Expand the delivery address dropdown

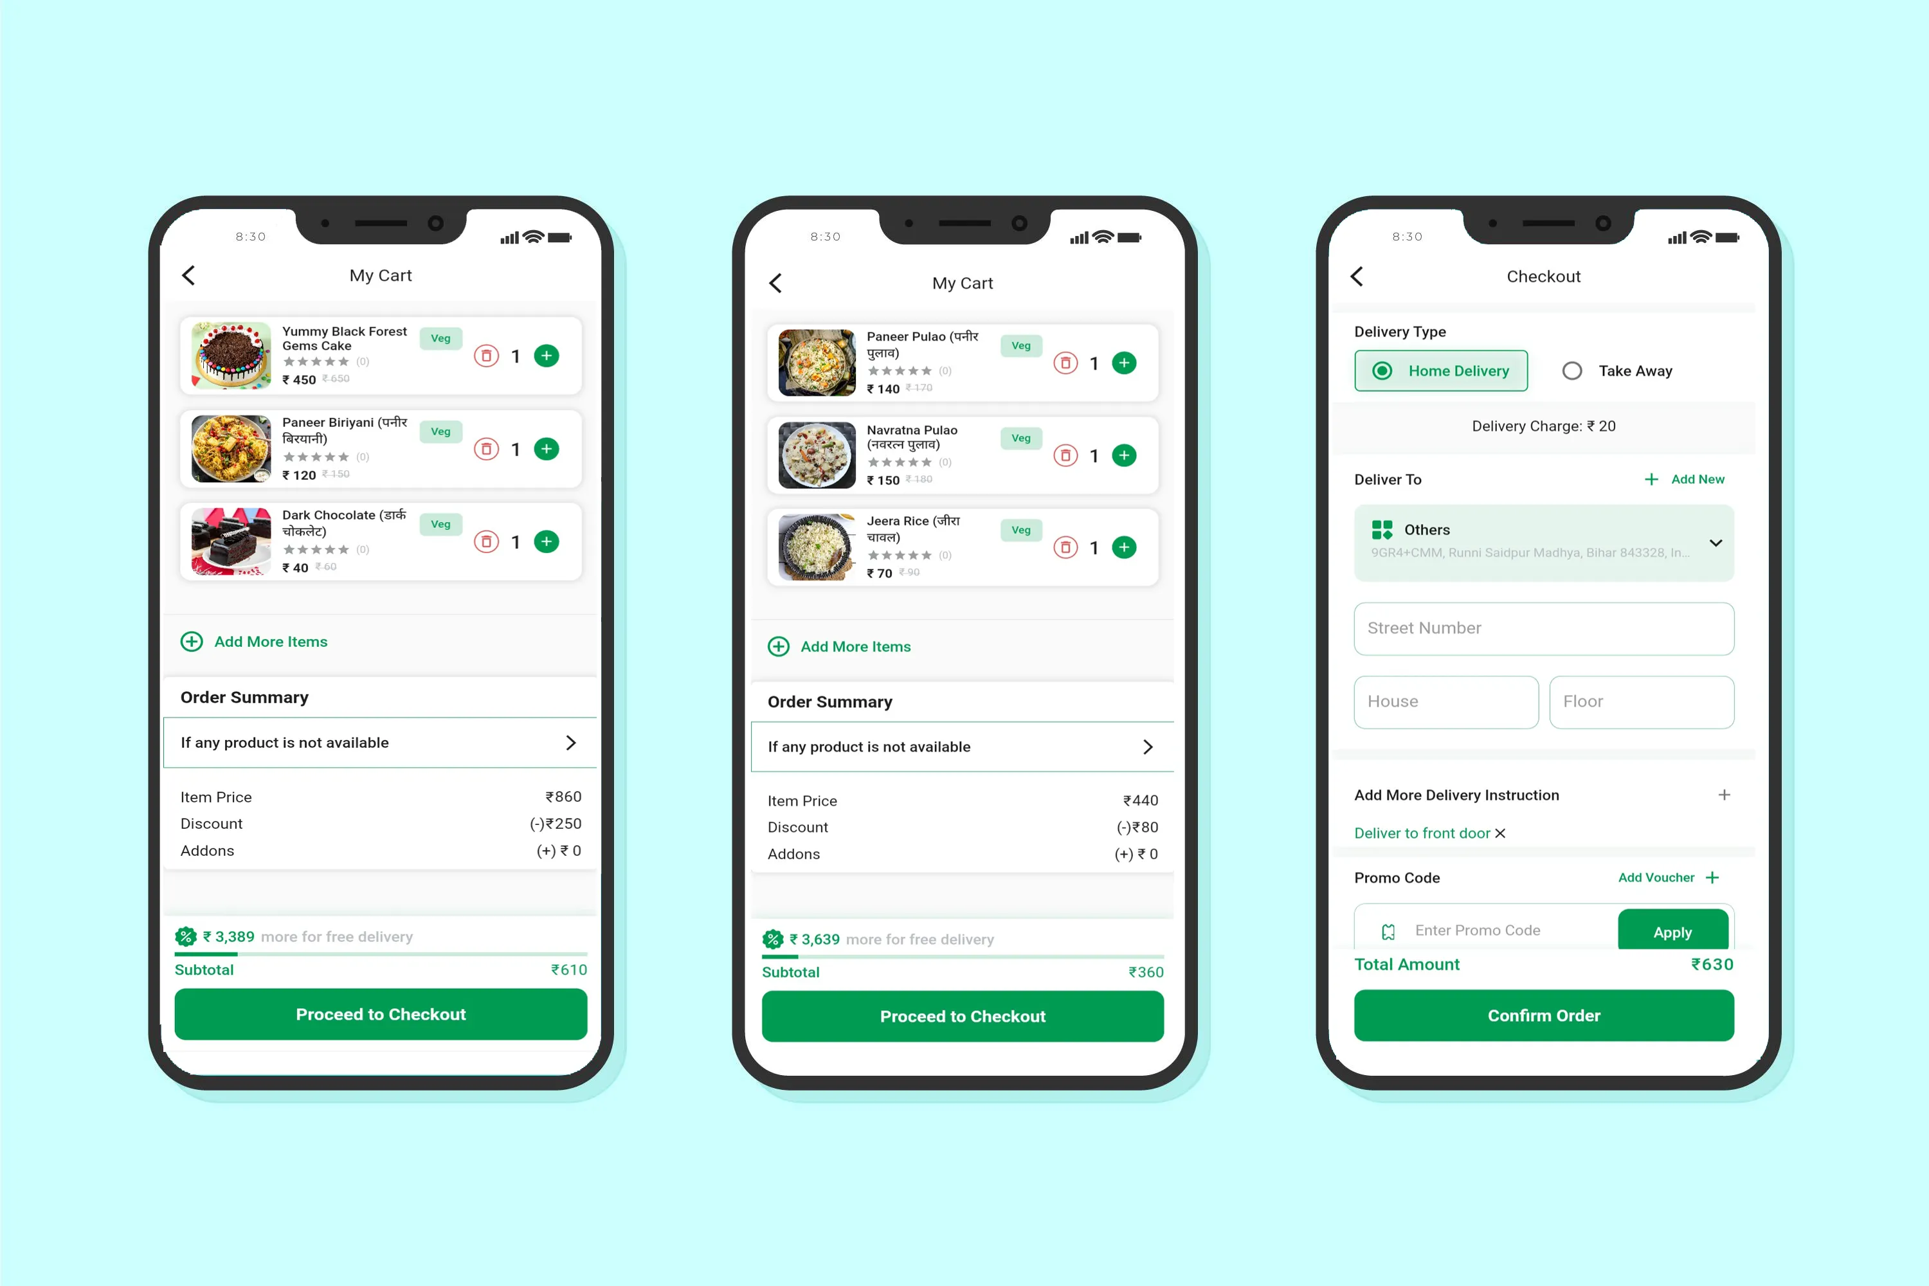pos(1717,539)
